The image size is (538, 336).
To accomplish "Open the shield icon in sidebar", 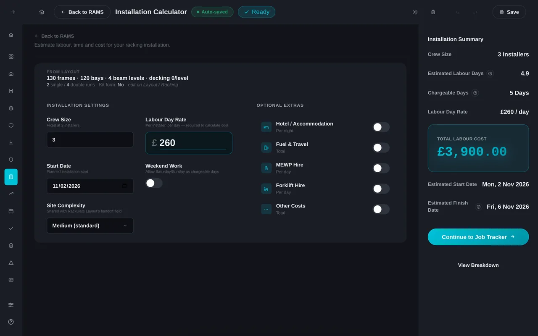I will (x=11, y=160).
